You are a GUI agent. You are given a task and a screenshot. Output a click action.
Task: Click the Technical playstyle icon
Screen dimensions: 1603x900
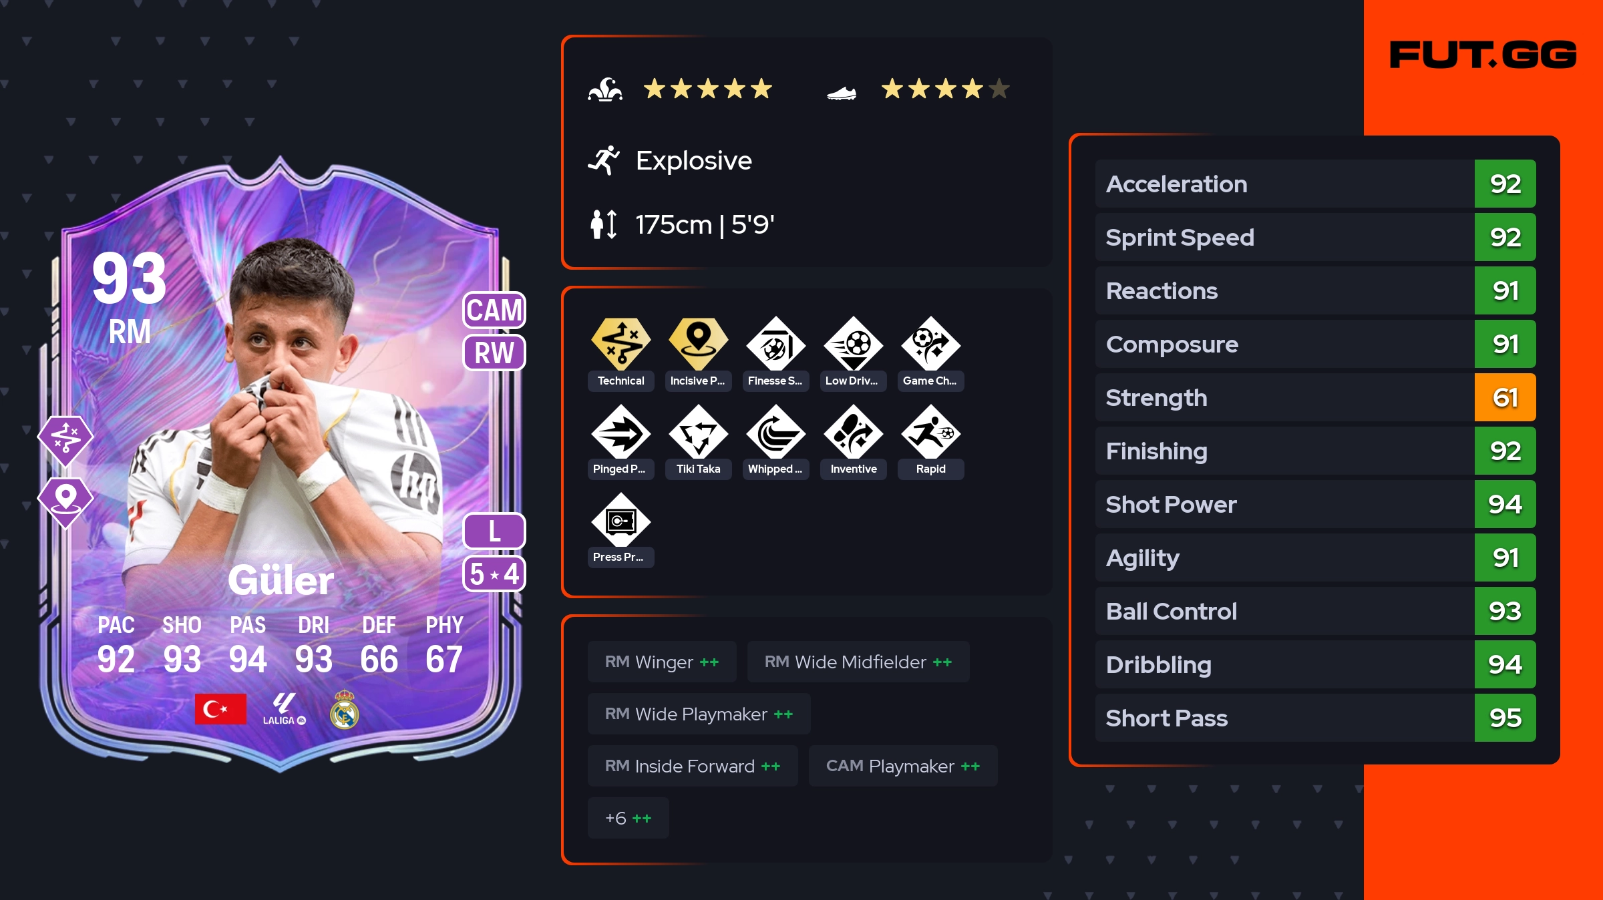pos(620,344)
